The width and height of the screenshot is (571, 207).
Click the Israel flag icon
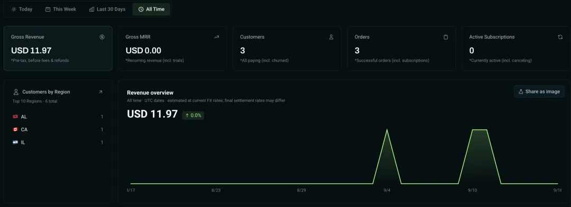[15, 142]
